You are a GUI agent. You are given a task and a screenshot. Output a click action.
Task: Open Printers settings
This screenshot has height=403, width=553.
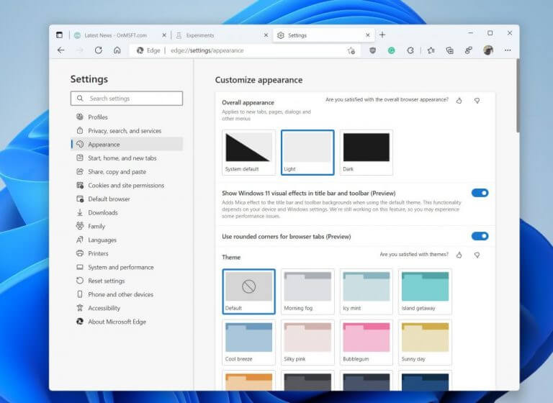click(x=127, y=253)
